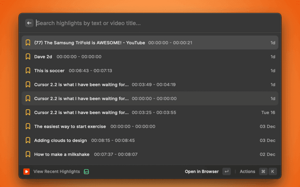Click the View Recent Highlights label
The width and height of the screenshot is (300, 187).
(x=56, y=172)
